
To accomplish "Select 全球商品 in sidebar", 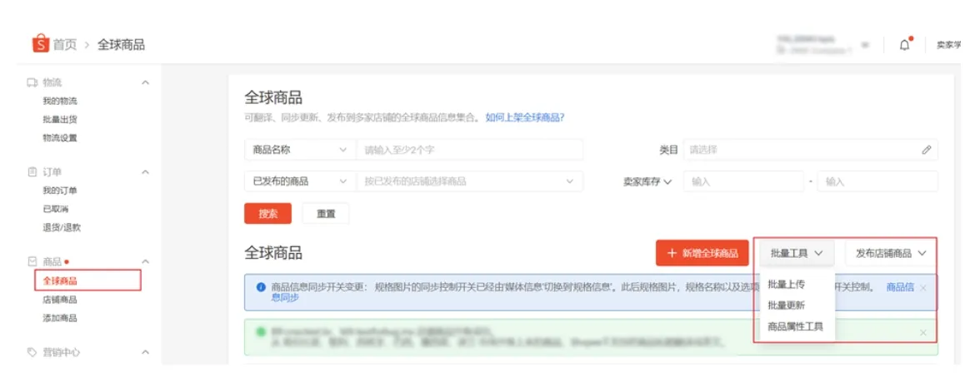I will tap(60, 280).
